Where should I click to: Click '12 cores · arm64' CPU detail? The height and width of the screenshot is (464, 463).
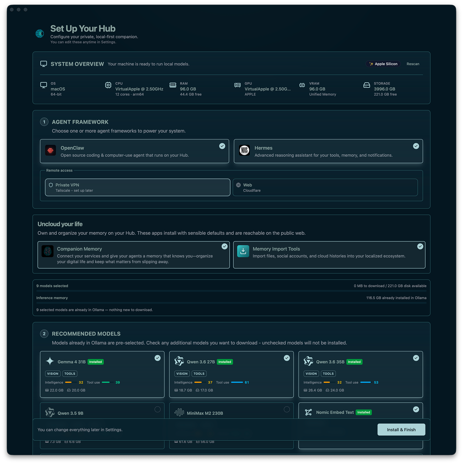tap(130, 94)
